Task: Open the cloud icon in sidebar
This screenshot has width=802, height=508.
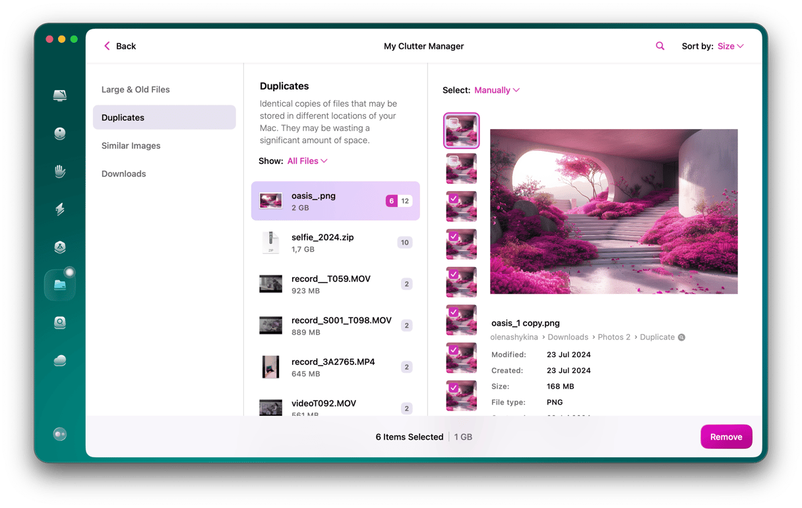Action: pyautogui.click(x=60, y=360)
